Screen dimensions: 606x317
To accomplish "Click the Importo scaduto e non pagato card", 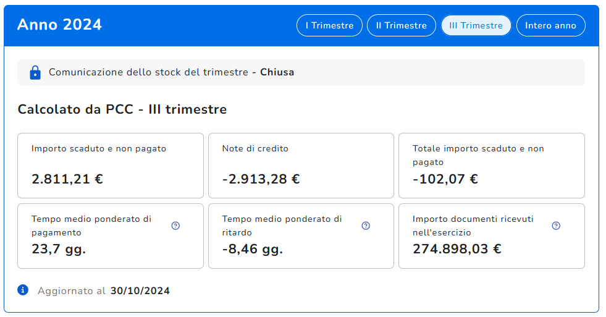I will [111, 165].
